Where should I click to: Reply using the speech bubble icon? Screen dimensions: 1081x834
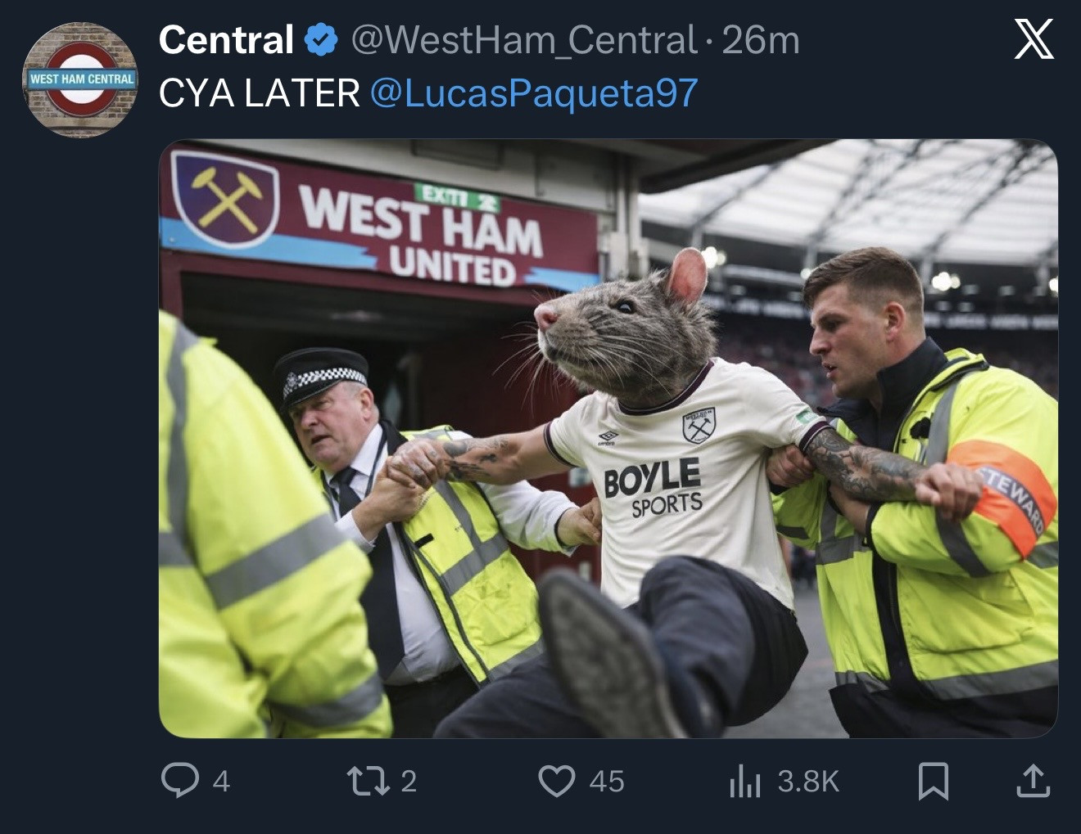(x=180, y=780)
